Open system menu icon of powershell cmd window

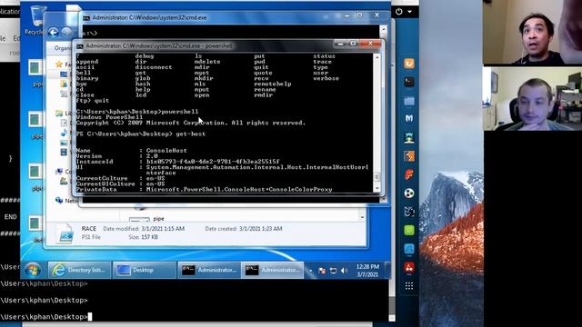[x=80, y=46]
